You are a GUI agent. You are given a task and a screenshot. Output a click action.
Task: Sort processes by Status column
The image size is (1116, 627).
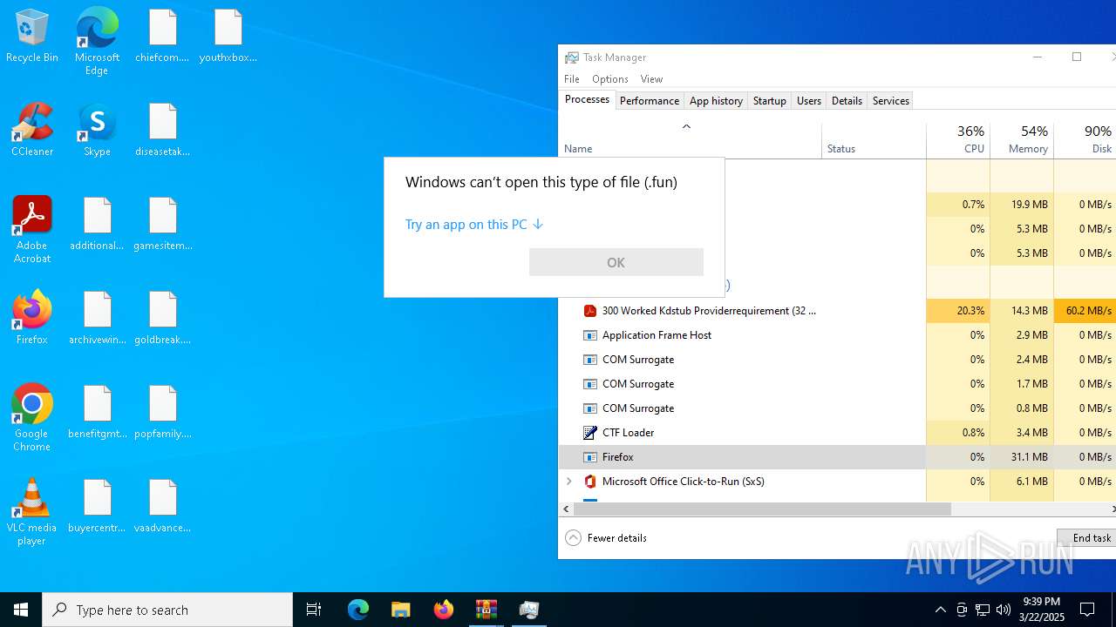874,140
